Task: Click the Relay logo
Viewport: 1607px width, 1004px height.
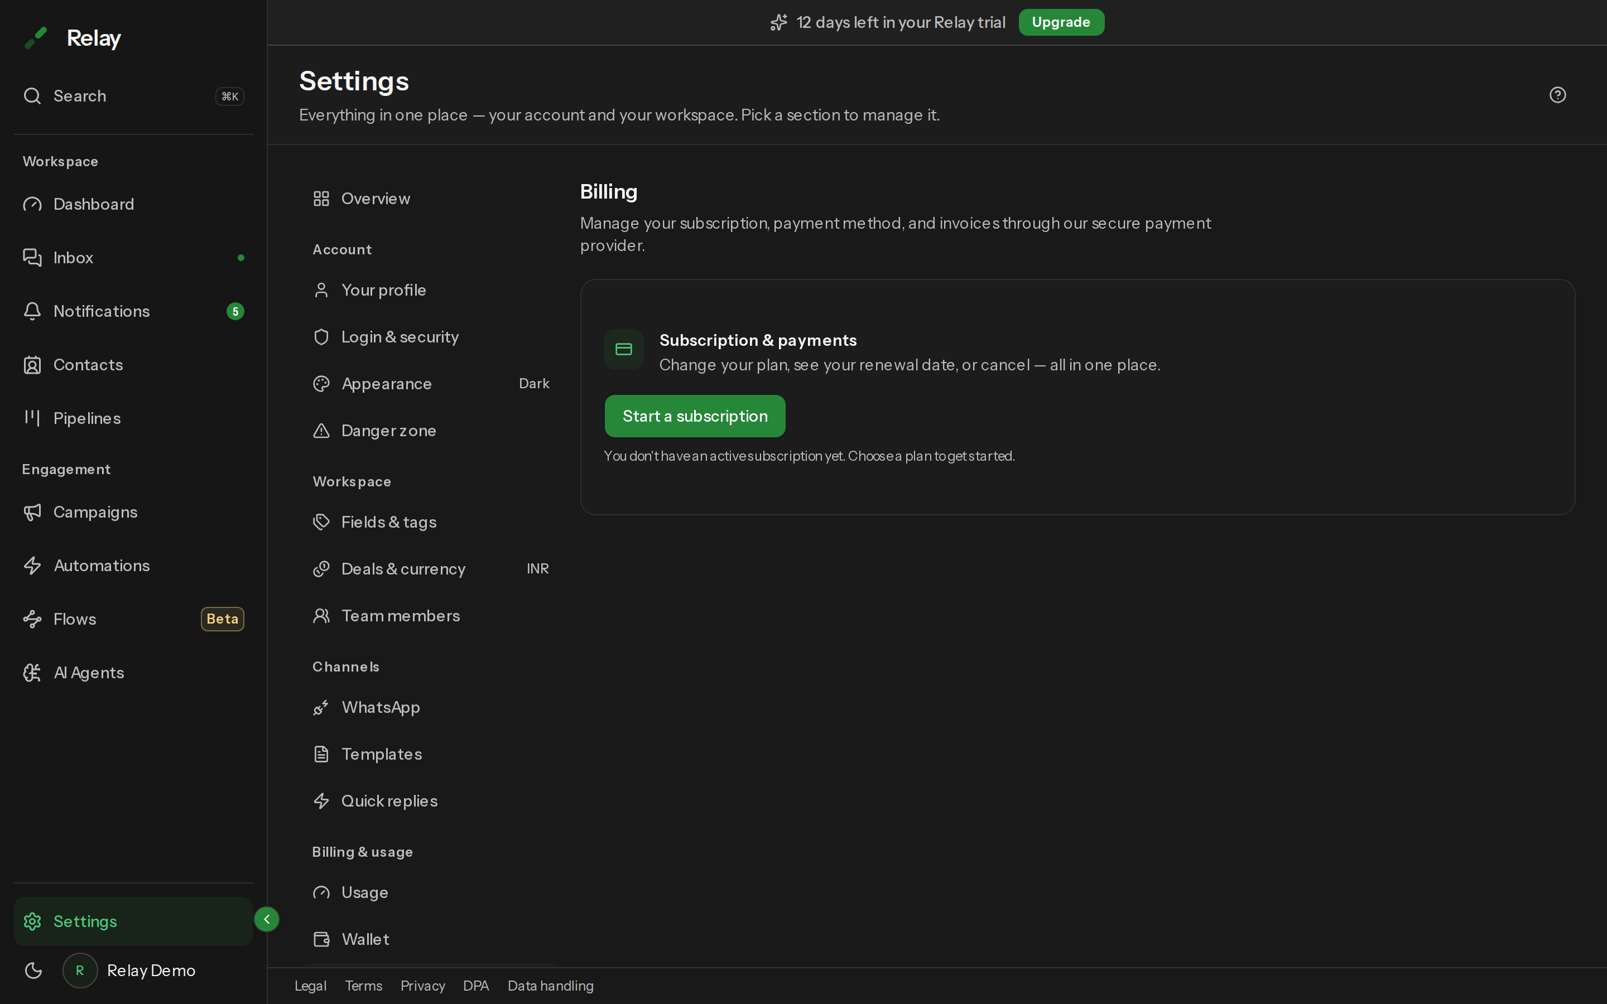Action: (x=72, y=38)
